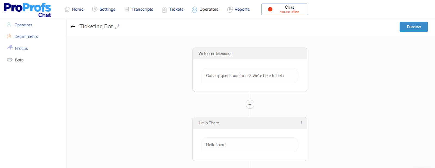The height and width of the screenshot is (168, 435).
Task: Select Operators in the sidebar
Action: click(x=23, y=25)
